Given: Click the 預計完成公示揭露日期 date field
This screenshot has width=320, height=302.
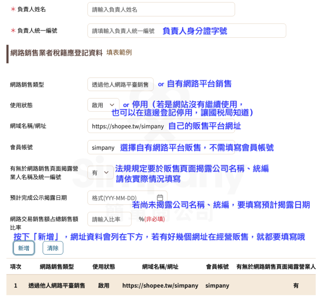Looking at the screenshot, I should [x=123, y=198].
